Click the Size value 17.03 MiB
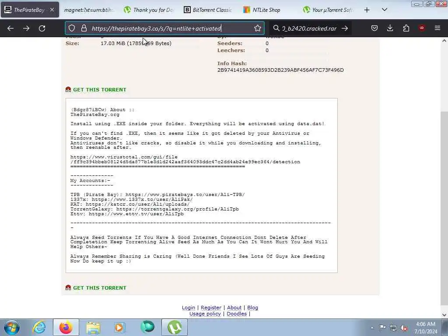 click(136, 43)
